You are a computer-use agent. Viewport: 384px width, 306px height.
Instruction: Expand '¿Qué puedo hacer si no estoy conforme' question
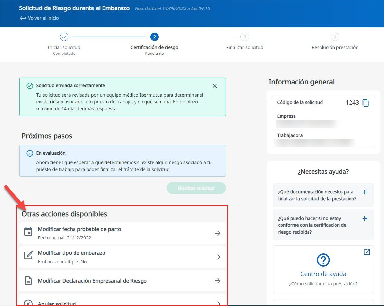click(x=364, y=219)
